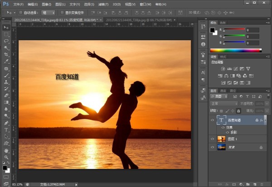Screen dimensions: 272x187
Task: Select the Path Selection tool
Action: point(6,136)
